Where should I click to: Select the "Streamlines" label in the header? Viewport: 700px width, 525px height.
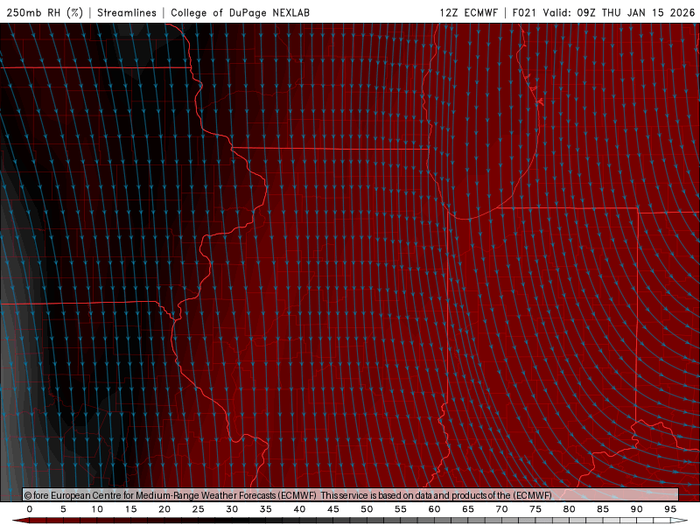pyautogui.click(x=127, y=12)
